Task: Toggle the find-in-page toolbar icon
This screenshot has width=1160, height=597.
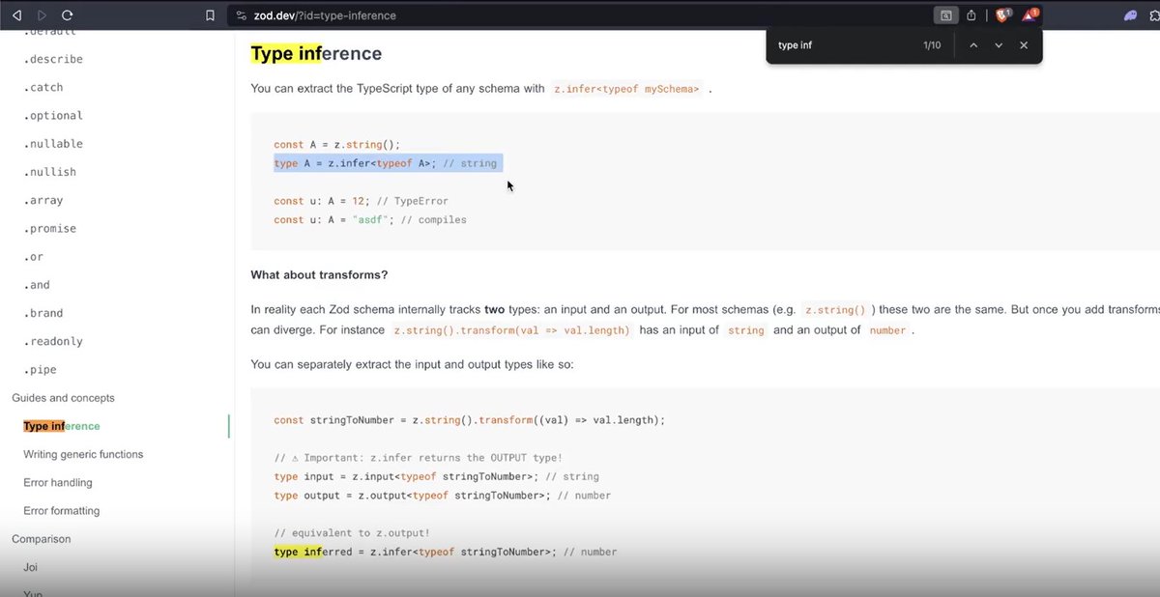Action: (945, 15)
